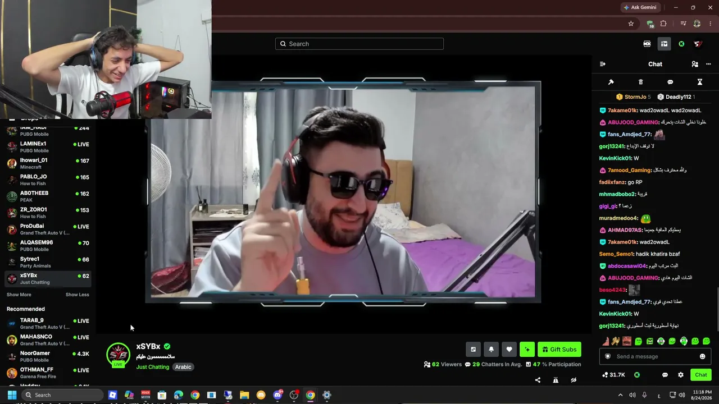Click the site Search field

coord(359,44)
